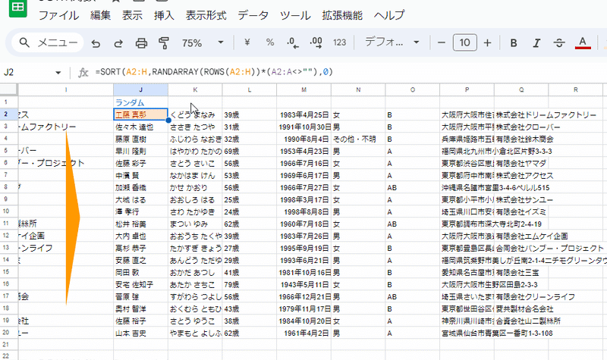Select cell 佐々木 達也
The image size is (607, 360).
[x=140, y=127]
